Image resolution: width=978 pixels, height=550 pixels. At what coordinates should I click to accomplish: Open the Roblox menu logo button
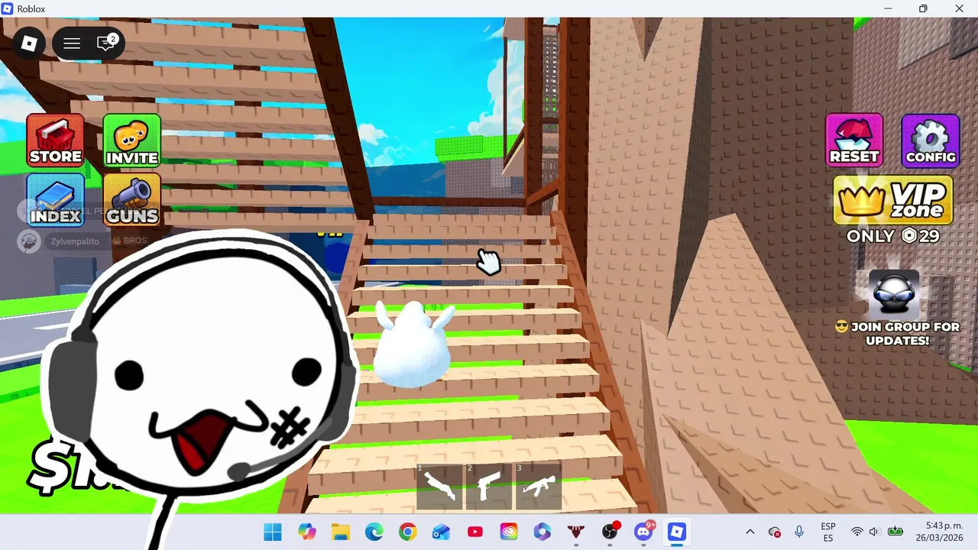29,44
